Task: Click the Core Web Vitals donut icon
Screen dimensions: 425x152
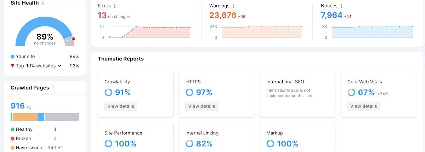Action: click(x=351, y=93)
